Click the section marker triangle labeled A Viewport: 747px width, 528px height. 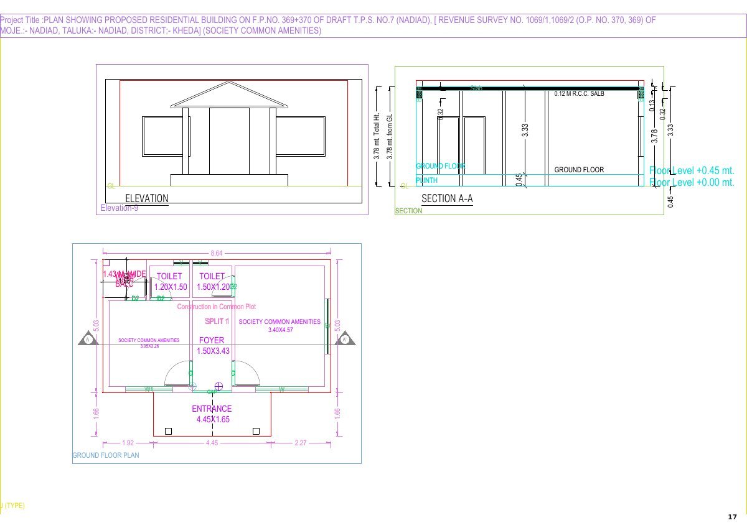(x=88, y=340)
